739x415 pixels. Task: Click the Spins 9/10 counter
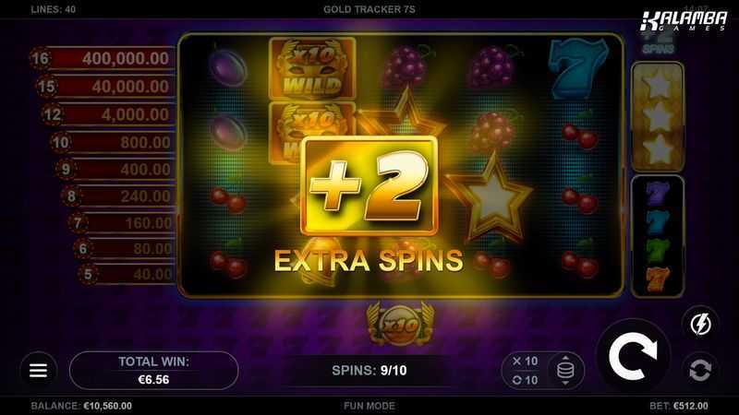pyautogui.click(x=369, y=371)
